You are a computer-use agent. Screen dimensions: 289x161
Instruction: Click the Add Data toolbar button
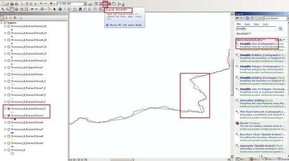[51, 4]
